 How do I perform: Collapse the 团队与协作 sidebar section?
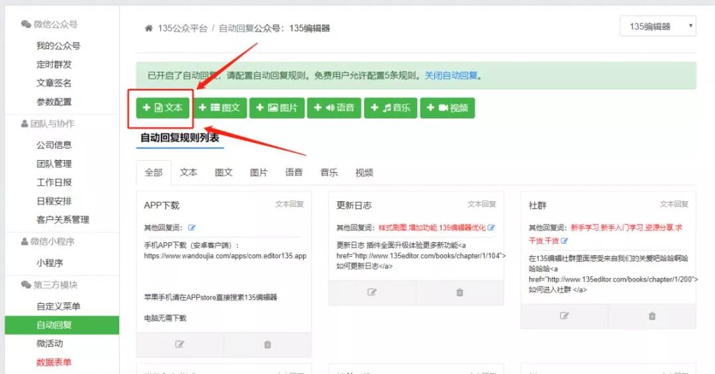tap(52, 124)
